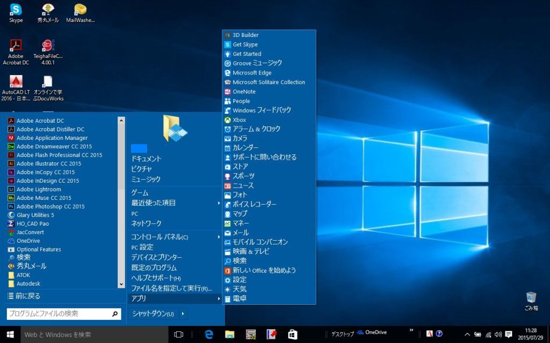Click the シャットダウン button
Screen dimensions: 550x343
coord(153,314)
